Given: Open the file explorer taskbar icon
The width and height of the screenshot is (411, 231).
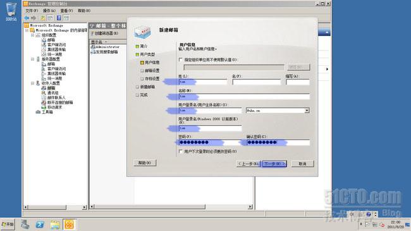Looking at the screenshot, I should [55, 225].
